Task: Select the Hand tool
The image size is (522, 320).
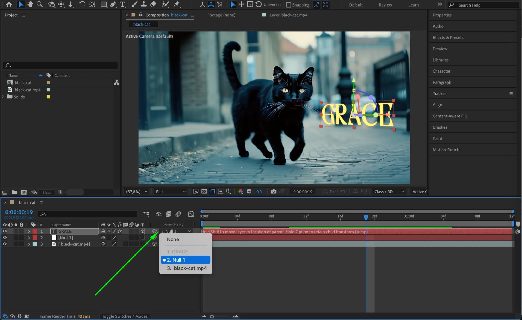Action: [x=30, y=4]
